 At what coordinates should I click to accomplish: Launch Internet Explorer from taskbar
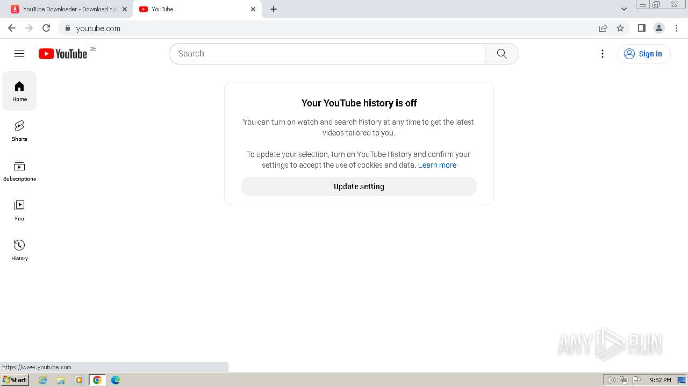pyautogui.click(x=43, y=380)
